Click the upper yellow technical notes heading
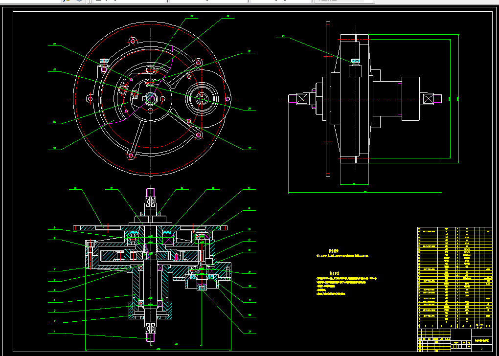The image size is (499, 356). pos(334,251)
